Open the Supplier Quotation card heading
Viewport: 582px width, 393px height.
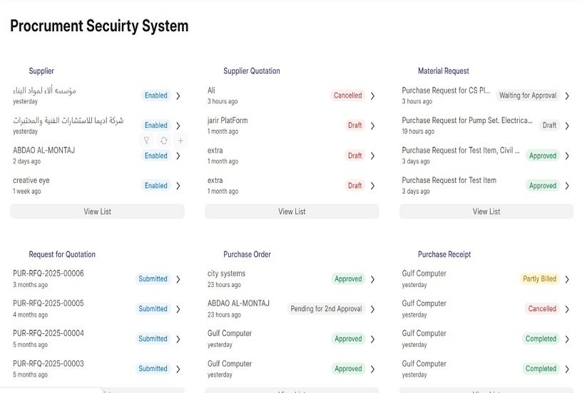251,71
